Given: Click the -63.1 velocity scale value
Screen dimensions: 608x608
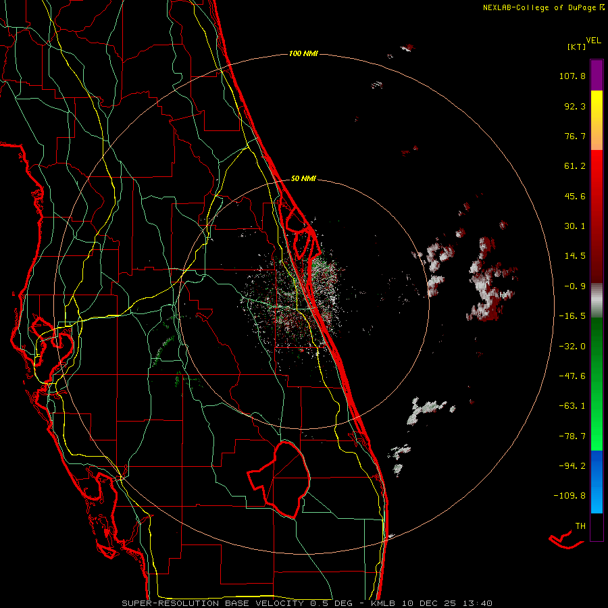Looking at the screenshot, I should (572, 406).
